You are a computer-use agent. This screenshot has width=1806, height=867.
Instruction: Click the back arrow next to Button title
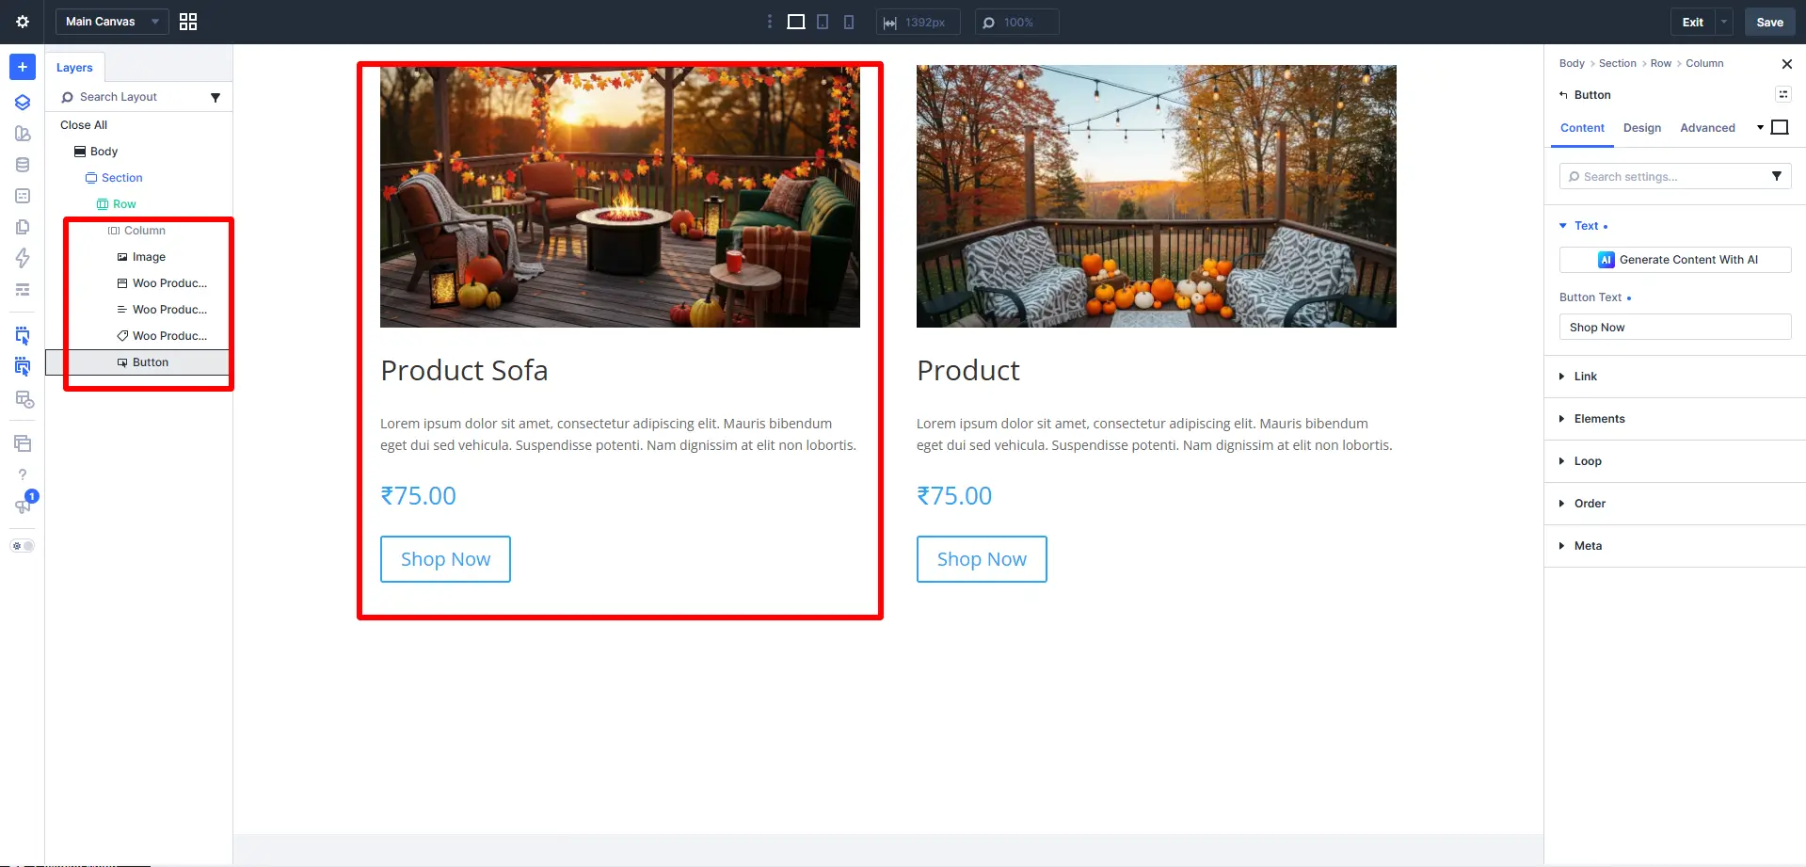pyautogui.click(x=1563, y=95)
